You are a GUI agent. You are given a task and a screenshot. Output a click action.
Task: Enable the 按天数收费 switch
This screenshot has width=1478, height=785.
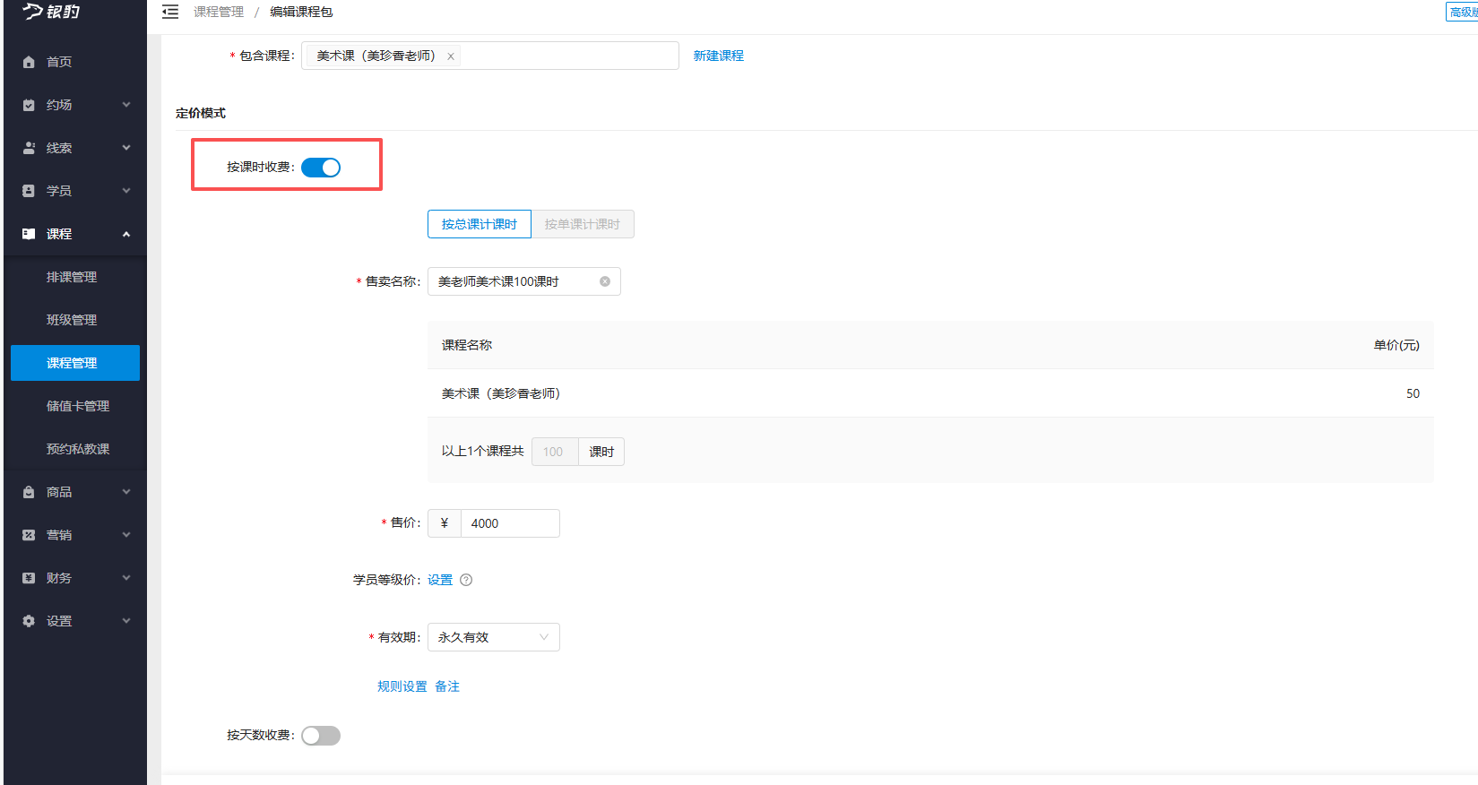point(321,736)
